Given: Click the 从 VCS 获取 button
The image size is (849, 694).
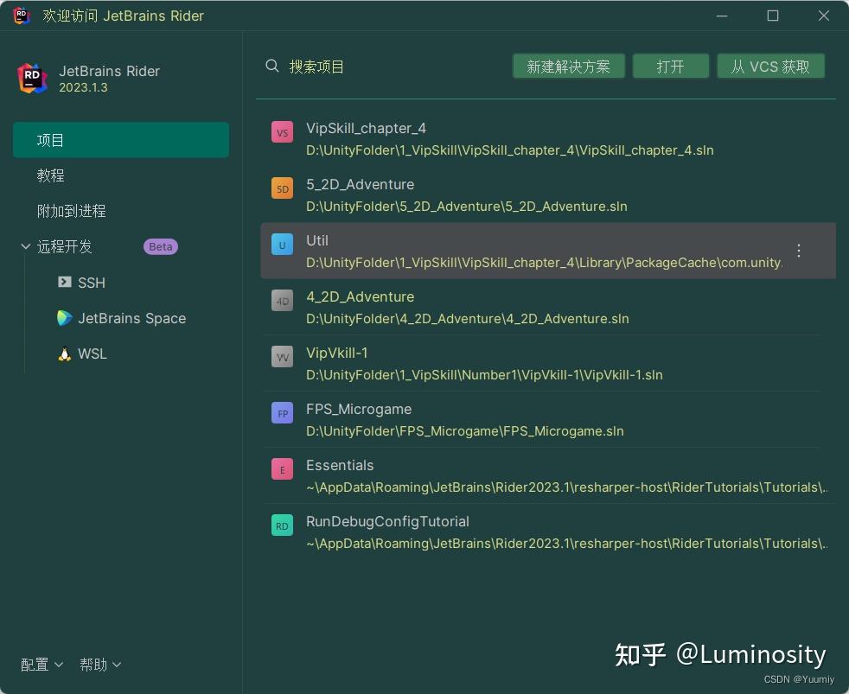Looking at the screenshot, I should [770, 66].
